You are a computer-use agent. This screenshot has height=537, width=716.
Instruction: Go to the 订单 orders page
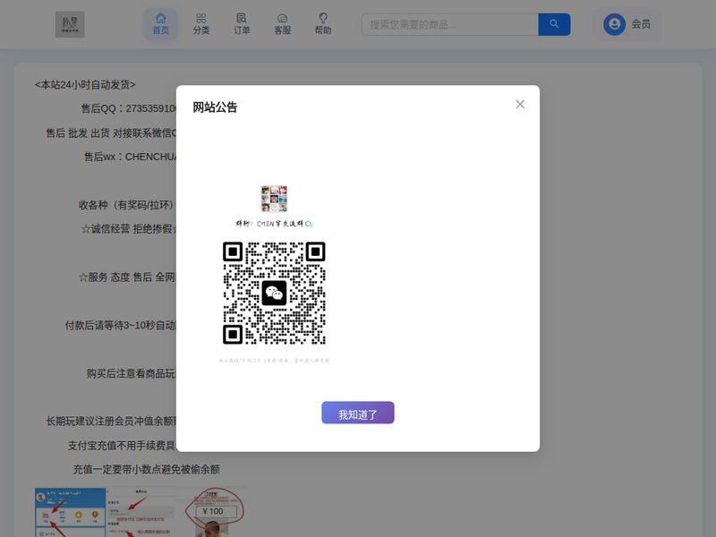(x=242, y=24)
